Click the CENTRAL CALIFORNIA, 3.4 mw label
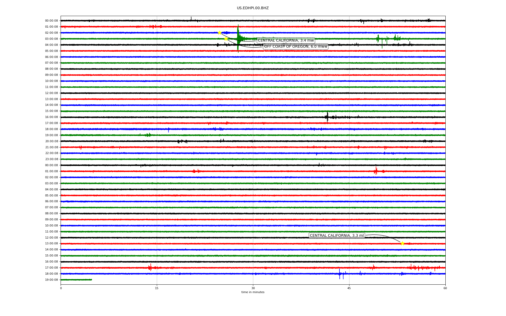The height and width of the screenshot is (316, 506). tap(286, 41)
